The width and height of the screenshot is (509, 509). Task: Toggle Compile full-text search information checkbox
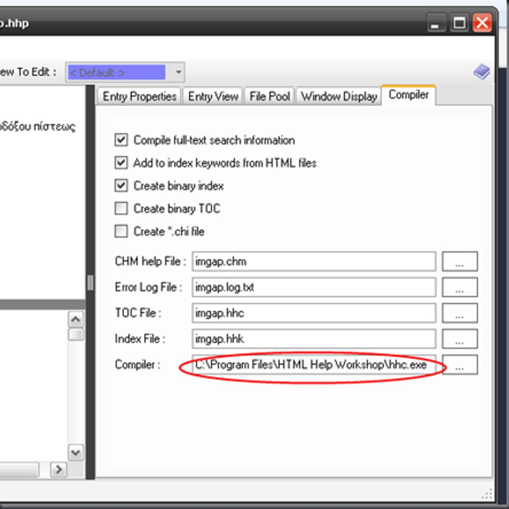(x=121, y=140)
